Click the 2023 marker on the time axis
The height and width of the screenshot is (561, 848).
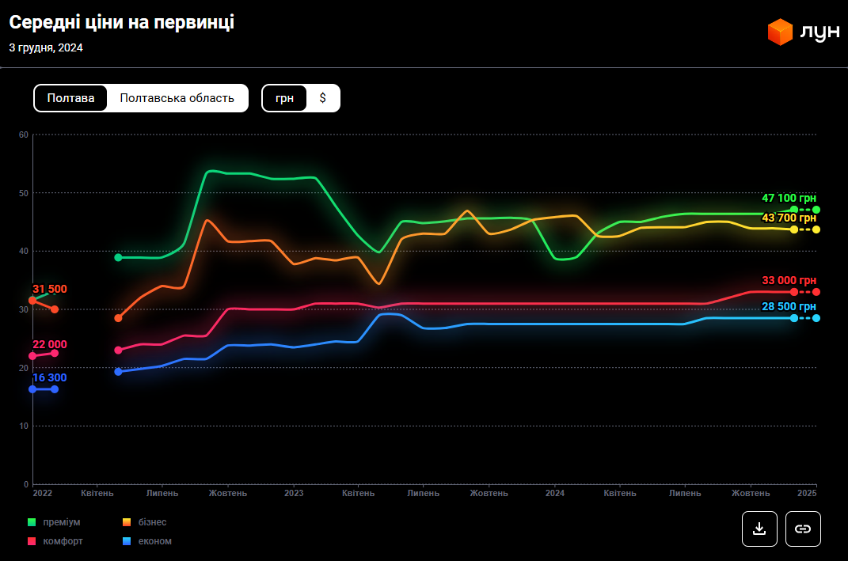click(293, 493)
